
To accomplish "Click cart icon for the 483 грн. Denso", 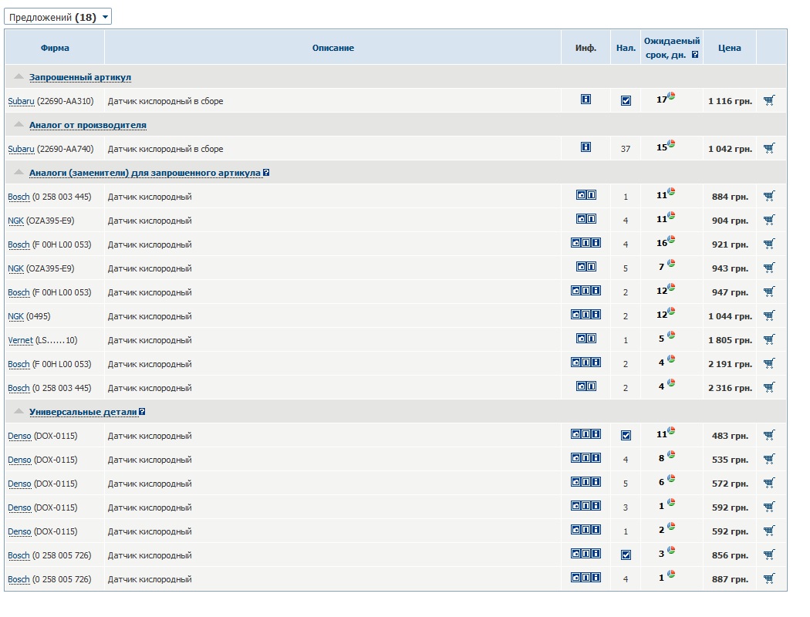I will pyautogui.click(x=768, y=435).
